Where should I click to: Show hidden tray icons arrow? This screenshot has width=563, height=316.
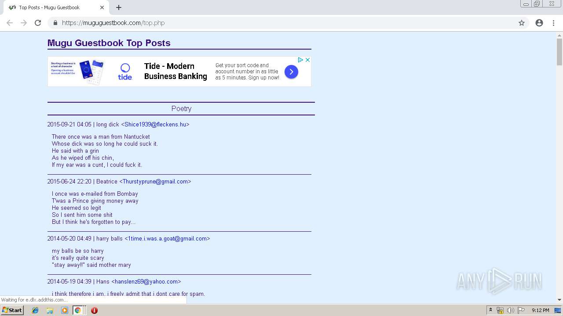(490, 310)
